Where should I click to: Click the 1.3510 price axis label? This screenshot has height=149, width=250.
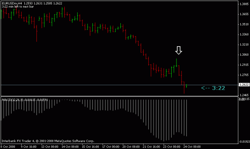click(x=244, y=24)
